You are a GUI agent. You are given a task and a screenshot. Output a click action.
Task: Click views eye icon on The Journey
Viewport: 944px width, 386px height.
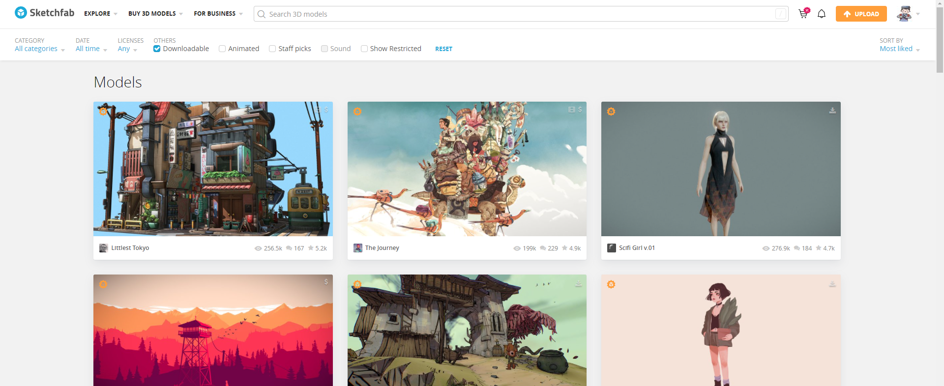tap(517, 248)
